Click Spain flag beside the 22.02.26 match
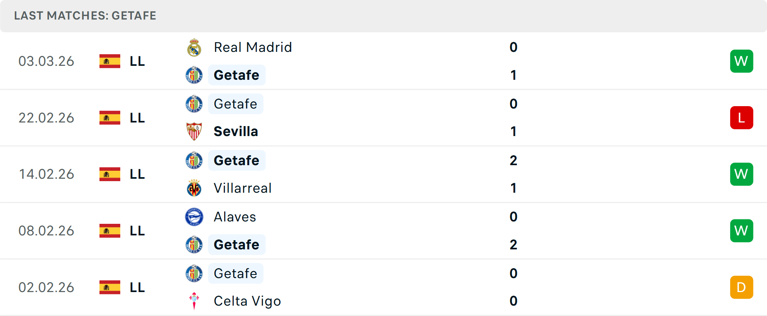 click(x=110, y=118)
